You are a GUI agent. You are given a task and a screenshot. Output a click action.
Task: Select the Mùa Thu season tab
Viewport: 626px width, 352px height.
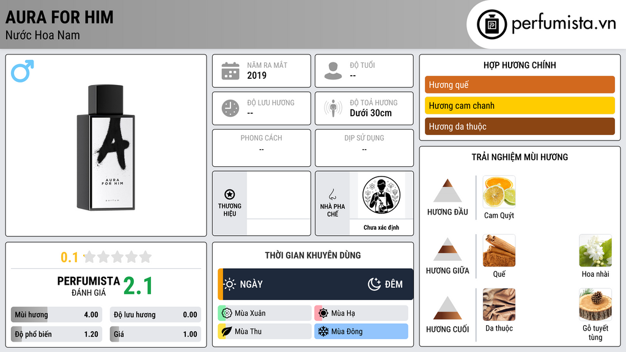click(265, 331)
